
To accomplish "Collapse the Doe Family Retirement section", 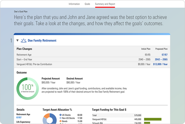I will click(x=17, y=41).
